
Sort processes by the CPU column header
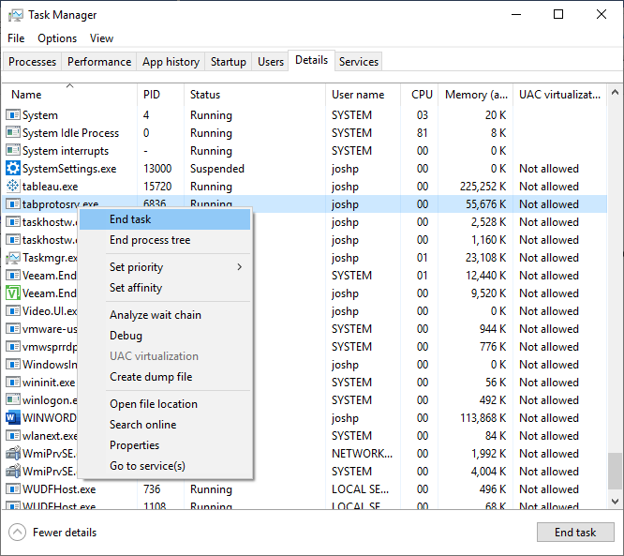[x=422, y=95]
